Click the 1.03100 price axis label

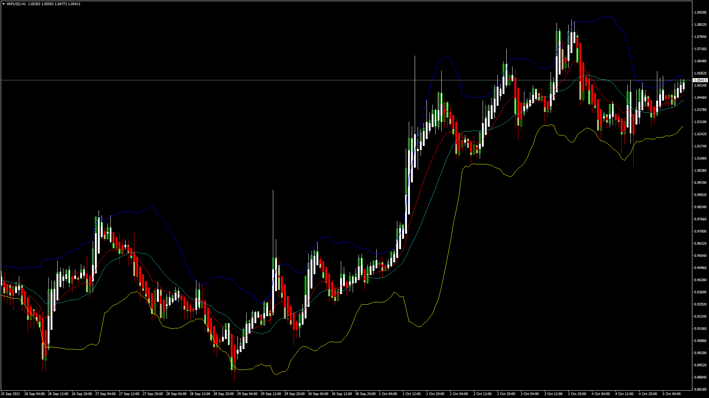[700, 122]
